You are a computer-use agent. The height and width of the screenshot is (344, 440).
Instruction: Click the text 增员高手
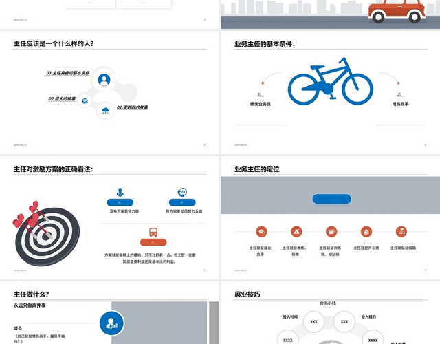(x=400, y=104)
